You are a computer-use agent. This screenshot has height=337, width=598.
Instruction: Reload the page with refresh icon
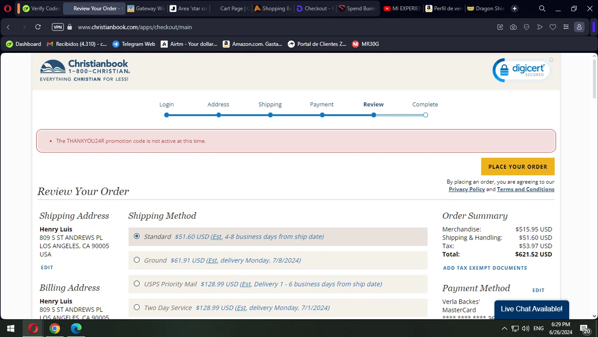click(x=38, y=27)
